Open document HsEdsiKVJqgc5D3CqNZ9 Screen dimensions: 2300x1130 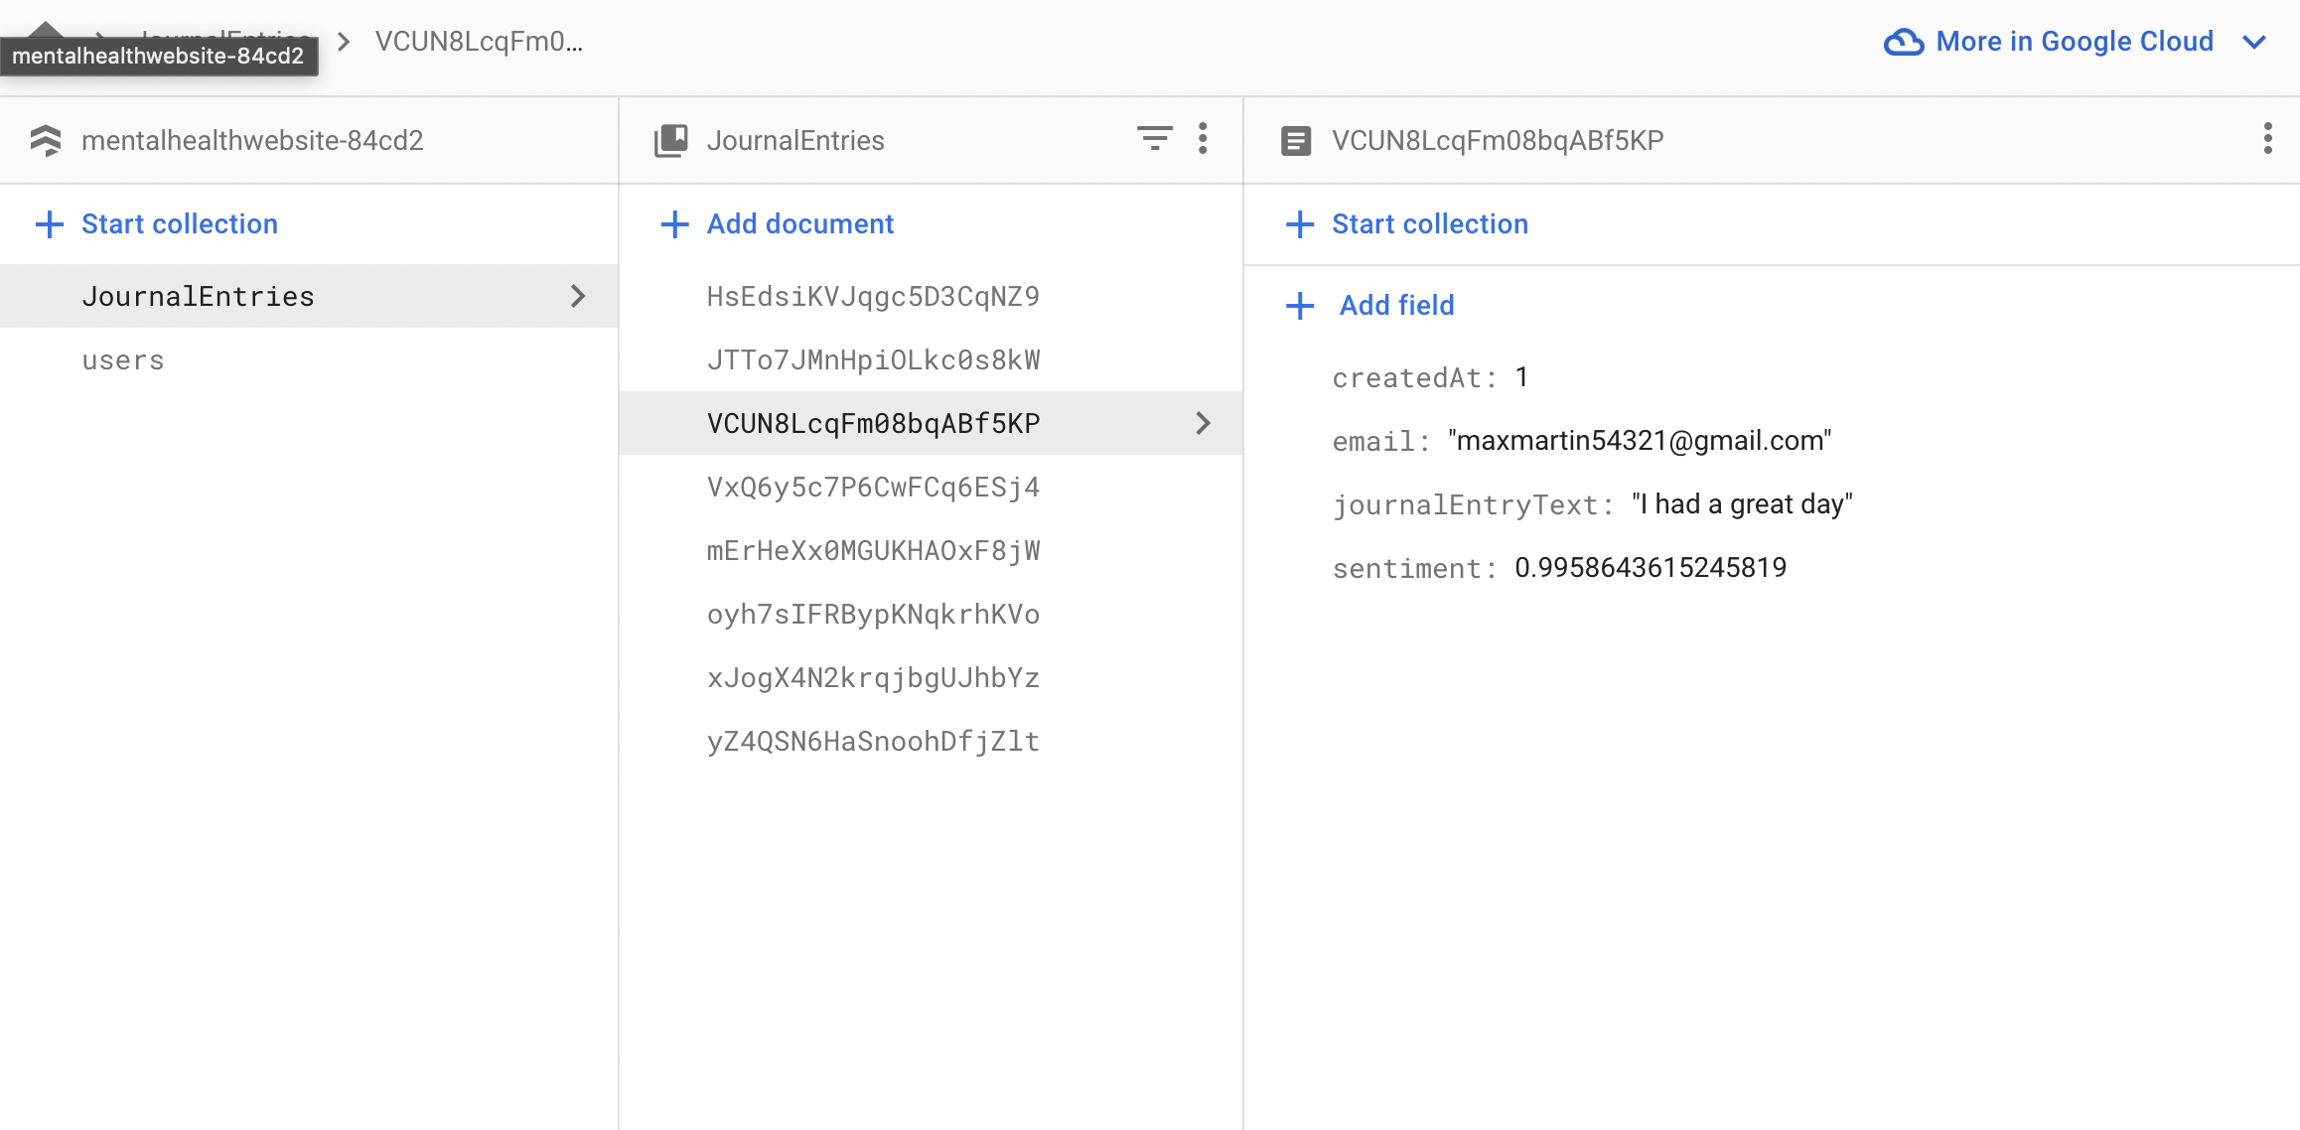873,296
